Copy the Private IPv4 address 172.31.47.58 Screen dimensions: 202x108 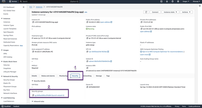[141, 22]
